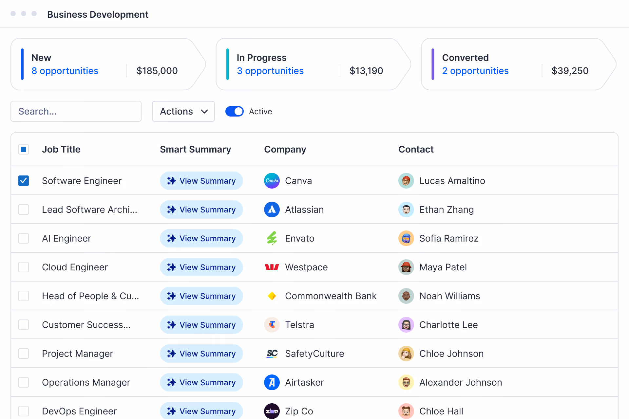
Task: Tick the Cloud Engineer row checkbox
Action: click(x=24, y=267)
